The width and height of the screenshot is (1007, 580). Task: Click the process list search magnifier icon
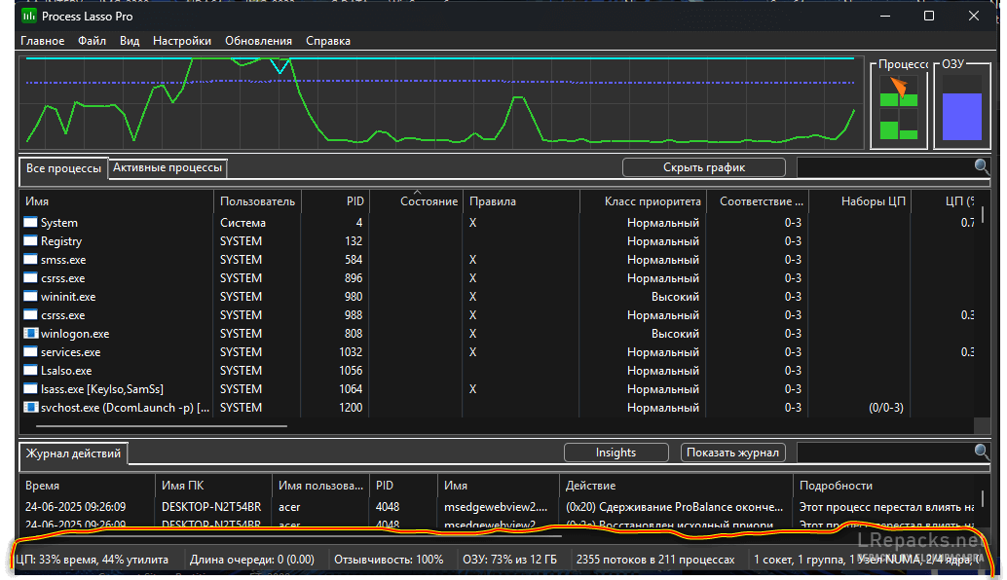[x=982, y=166]
